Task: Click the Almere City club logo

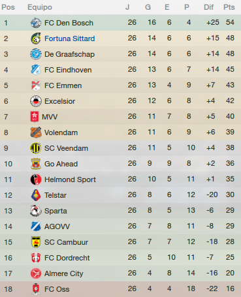Action: click(x=36, y=274)
